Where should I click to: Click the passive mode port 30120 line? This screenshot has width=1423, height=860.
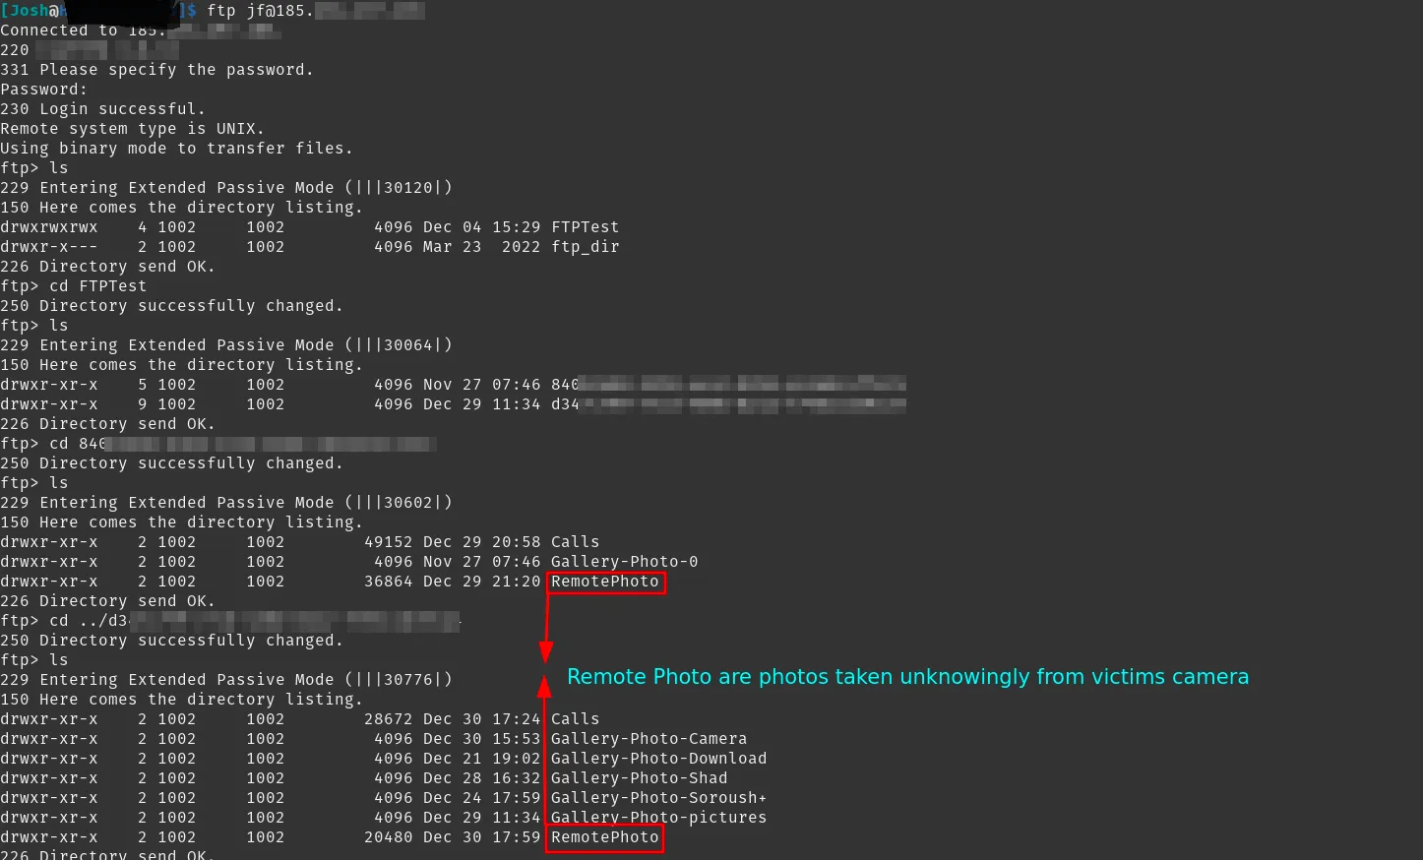tap(226, 188)
